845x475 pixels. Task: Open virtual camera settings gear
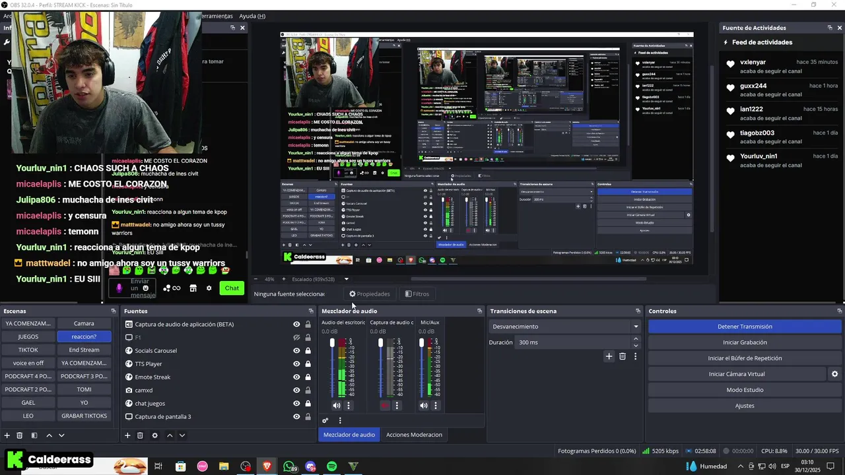[834, 374]
